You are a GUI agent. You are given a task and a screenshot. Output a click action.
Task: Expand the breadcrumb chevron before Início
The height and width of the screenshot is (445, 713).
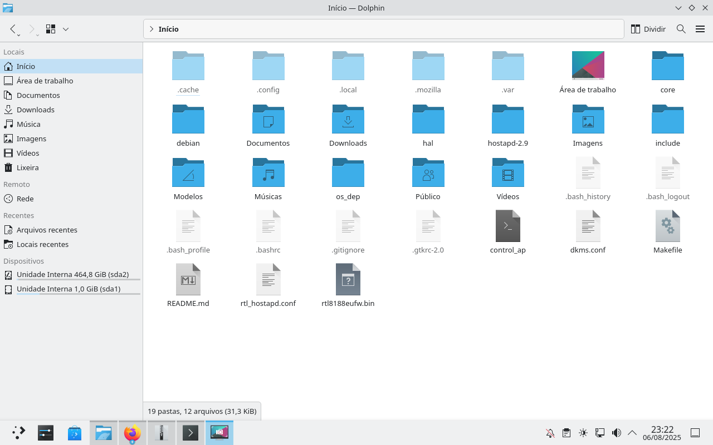pyautogui.click(x=152, y=29)
